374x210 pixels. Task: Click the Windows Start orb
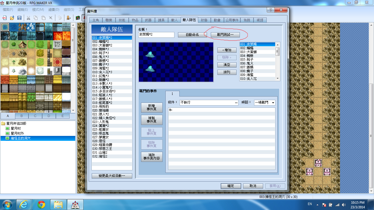[7, 204]
